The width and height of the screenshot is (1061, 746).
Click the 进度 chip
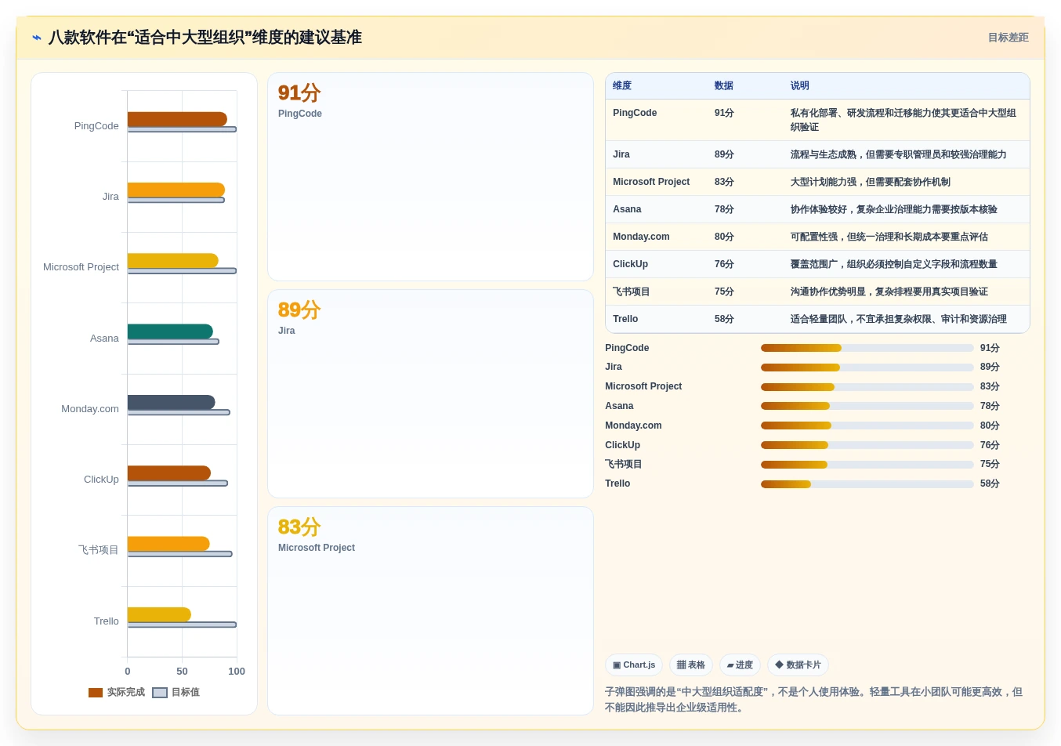pyautogui.click(x=740, y=665)
